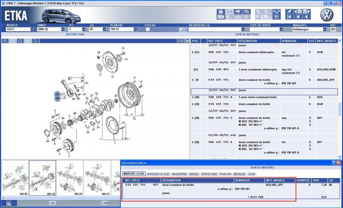Screen dimensions: 343x208
Task: Open the Planche dropdown showing 105-15
Action: point(135,29)
